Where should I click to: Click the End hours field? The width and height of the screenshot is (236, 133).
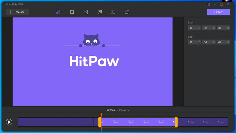click(194, 42)
